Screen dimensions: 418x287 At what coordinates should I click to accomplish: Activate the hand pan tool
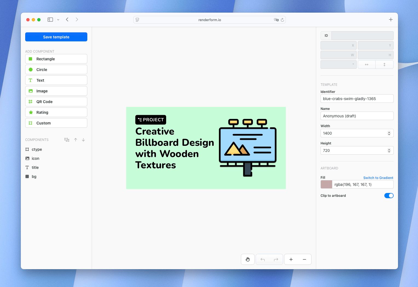click(x=247, y=259)
